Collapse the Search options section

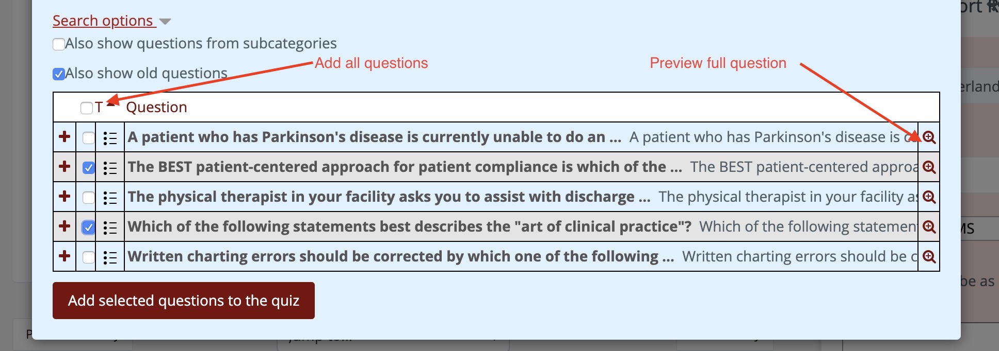click(103, 21)
